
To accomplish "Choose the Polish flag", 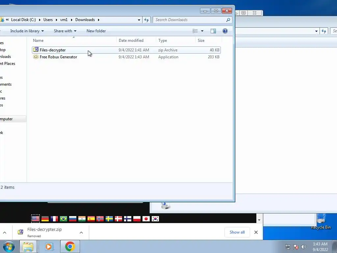I will point(137,219).
